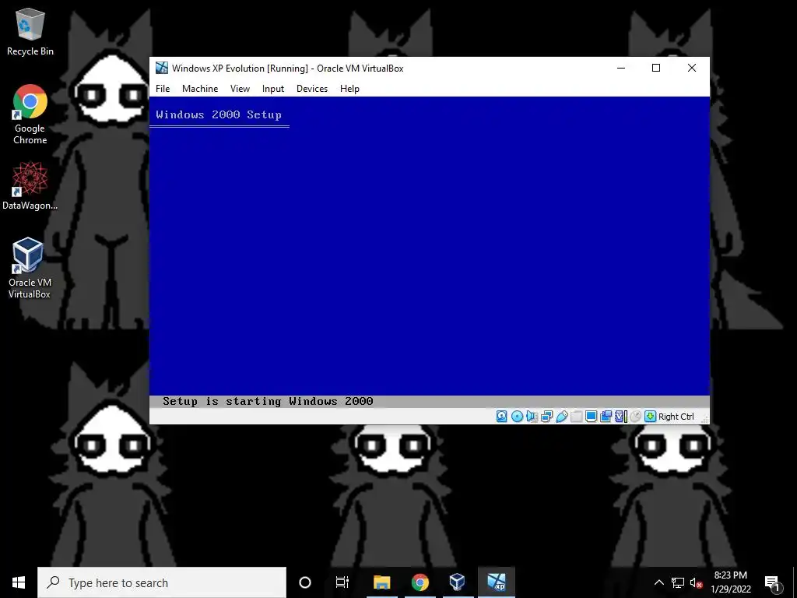Screen dimensions: 797x598
Task: Focus the 'Type here to search' taskbar box
Action: pos(162,582)
